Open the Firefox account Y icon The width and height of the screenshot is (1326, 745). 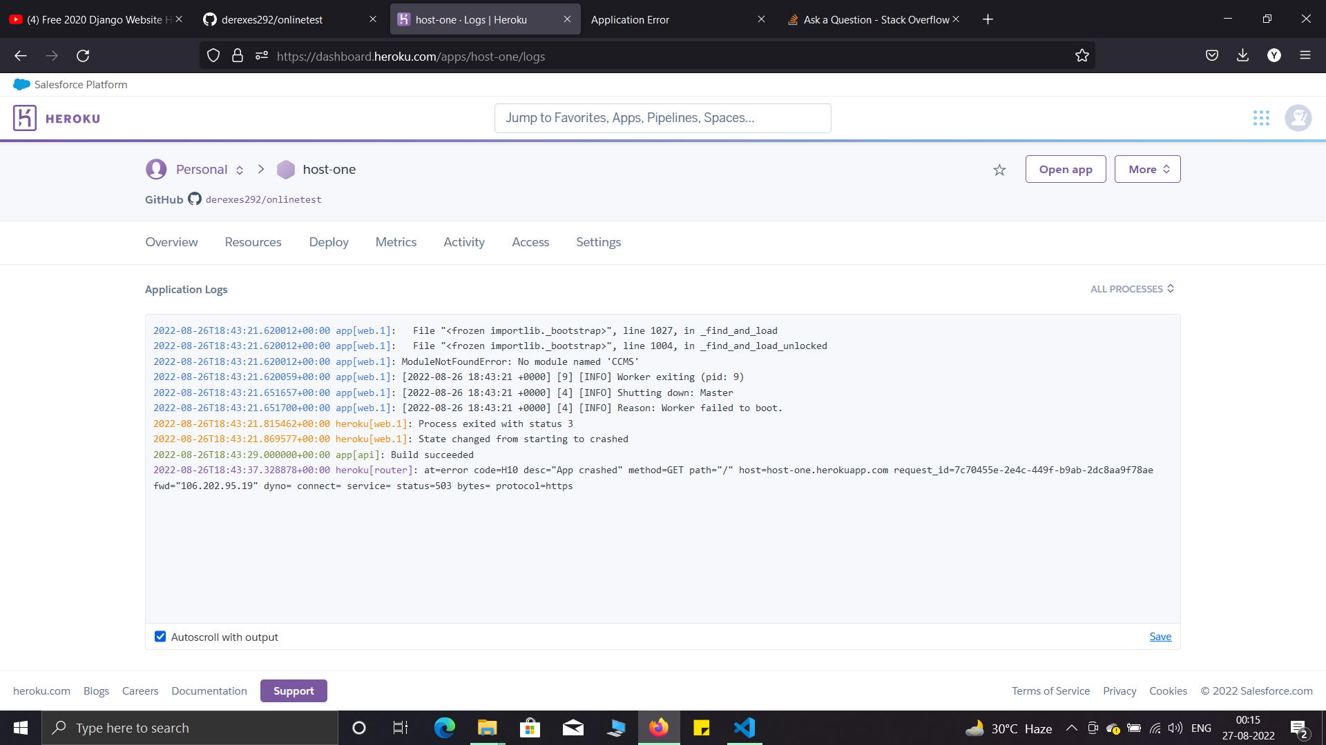(1274, 56)
